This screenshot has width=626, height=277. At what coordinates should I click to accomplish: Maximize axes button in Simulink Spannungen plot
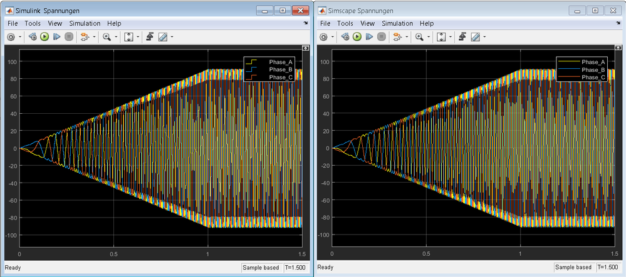(x=306, y=48)
